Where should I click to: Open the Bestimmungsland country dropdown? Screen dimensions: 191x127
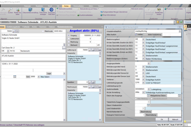(x=143, y=39)
